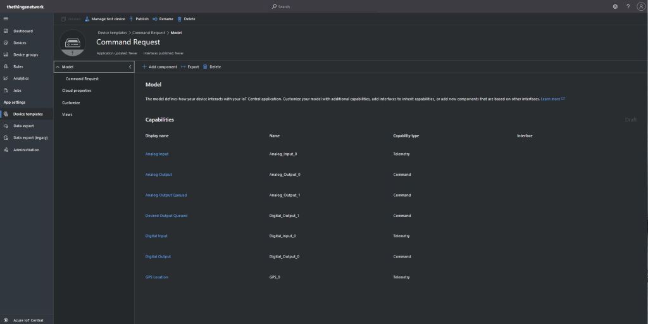The image size is (648, 324).
Task: Open Cloud properties tab
Action: (x=77, y=90)
